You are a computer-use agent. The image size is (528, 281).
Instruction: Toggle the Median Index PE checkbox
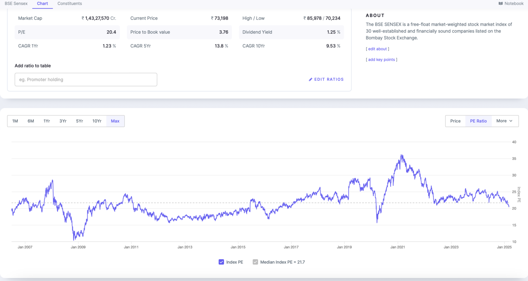click(255, 262)
